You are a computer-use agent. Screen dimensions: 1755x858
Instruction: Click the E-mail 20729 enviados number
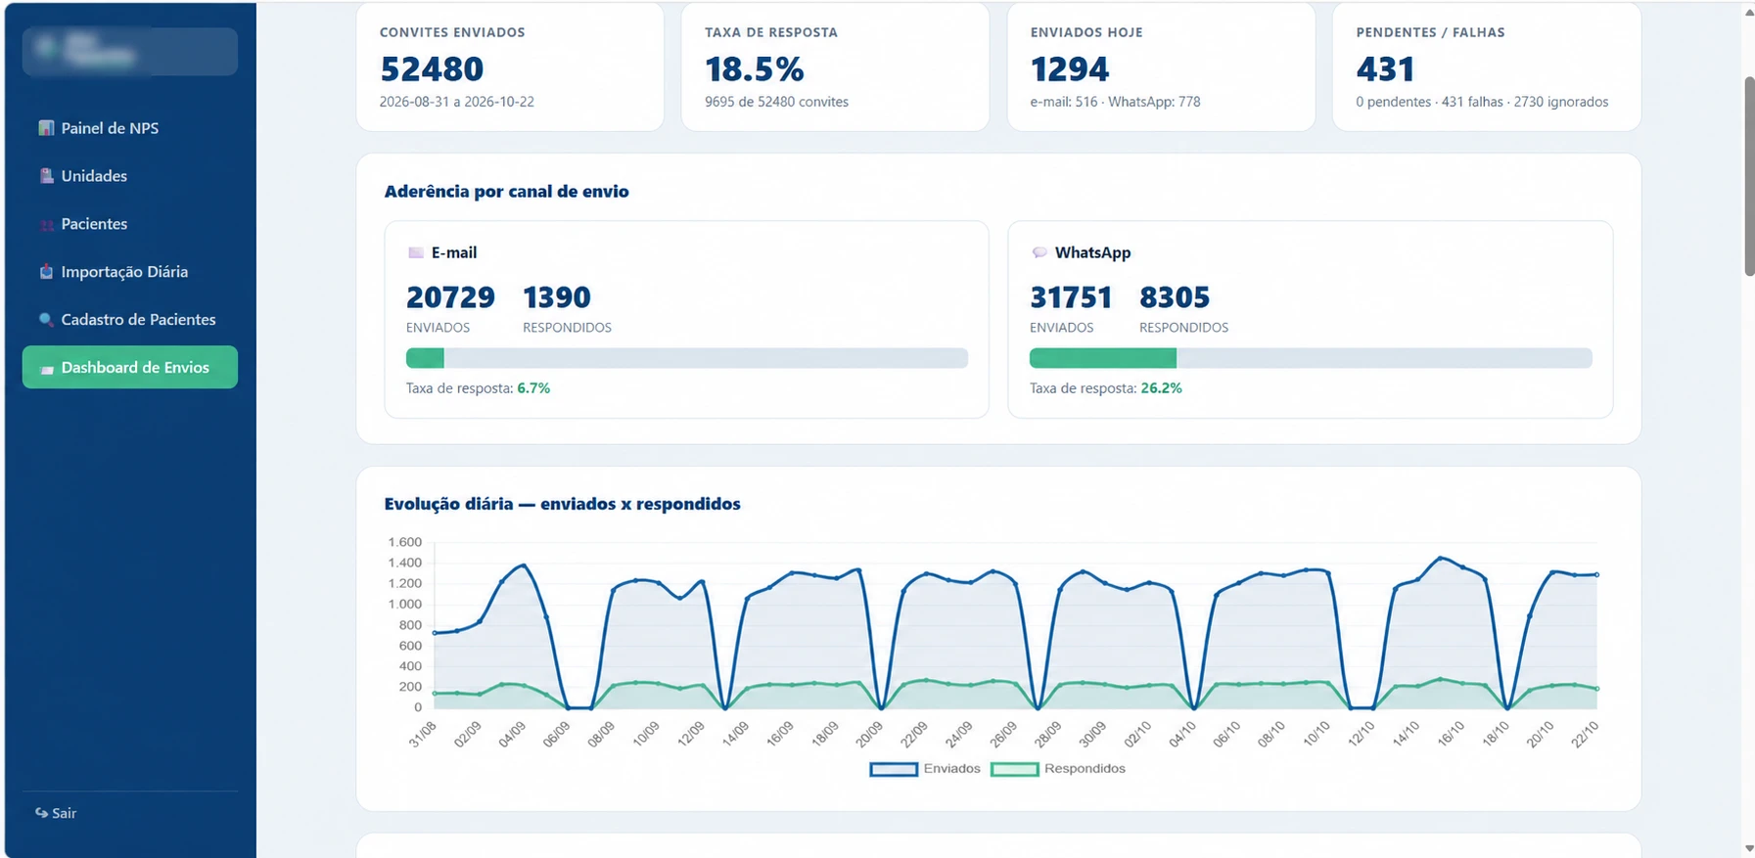pos(451,297)
